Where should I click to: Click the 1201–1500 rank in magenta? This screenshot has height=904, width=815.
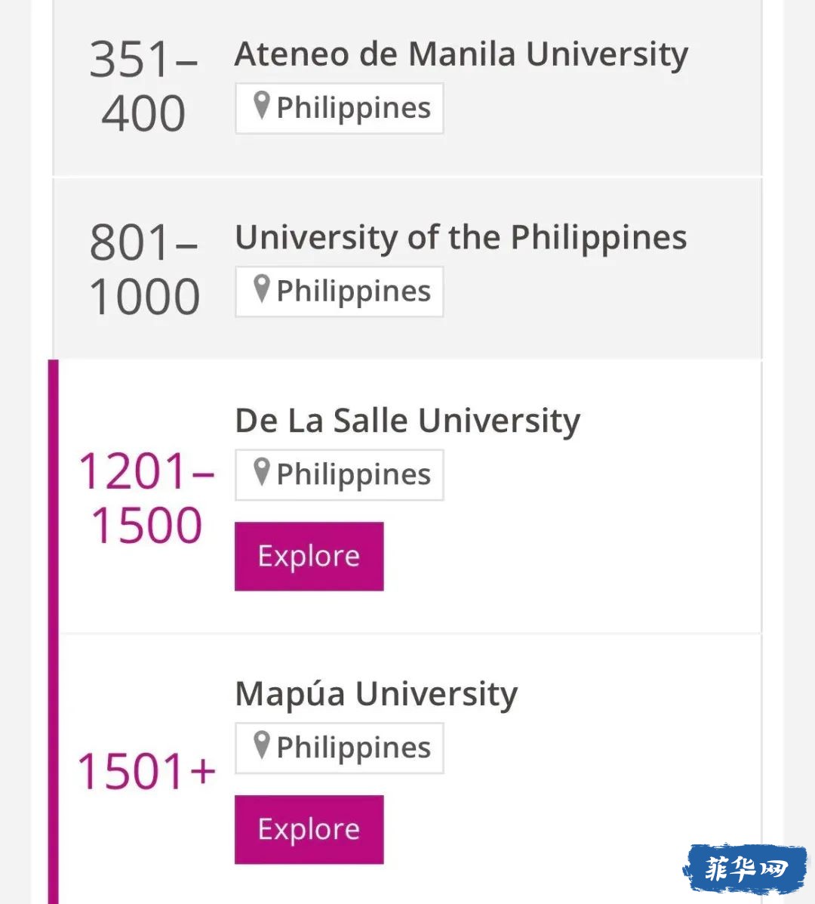click(146, 498)
